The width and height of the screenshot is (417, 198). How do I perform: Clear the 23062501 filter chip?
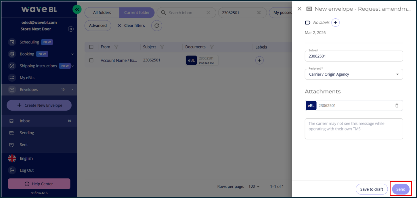pos(259,13)
